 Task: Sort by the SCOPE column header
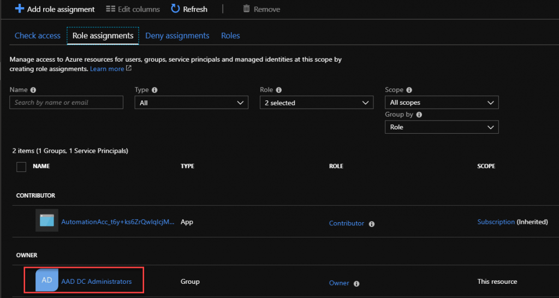point(486,166)
